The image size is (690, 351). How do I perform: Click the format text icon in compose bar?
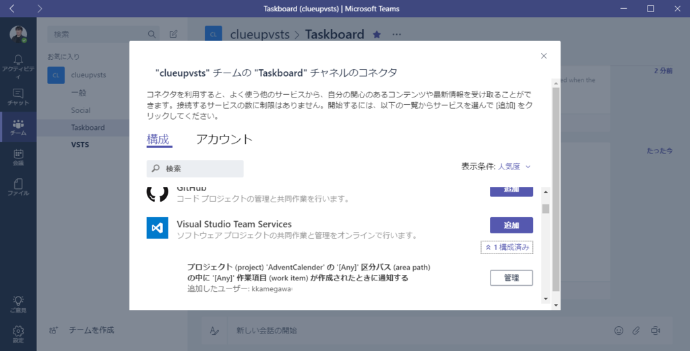pos(214,331)
